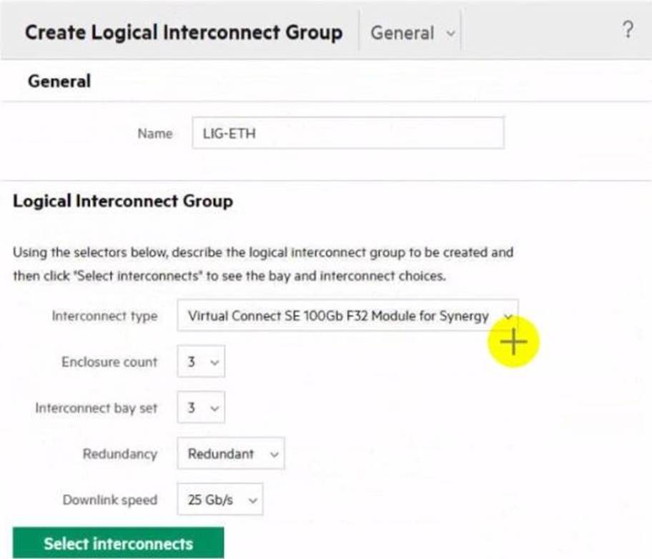Image resolution: width=652 pixels, height=559 pixels.
Task: Click the question mark help icon
Action: (x=627, y=30)
